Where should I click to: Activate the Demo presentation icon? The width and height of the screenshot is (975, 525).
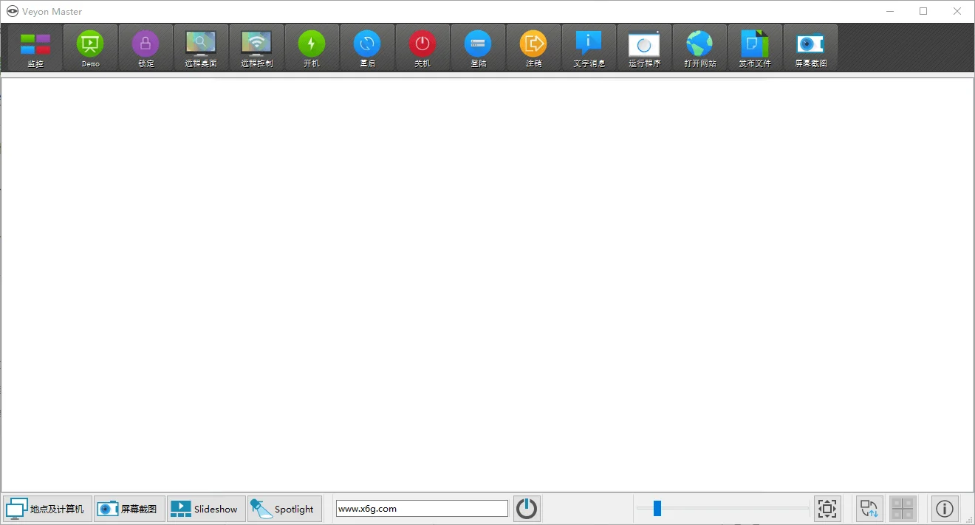point(90,46)
